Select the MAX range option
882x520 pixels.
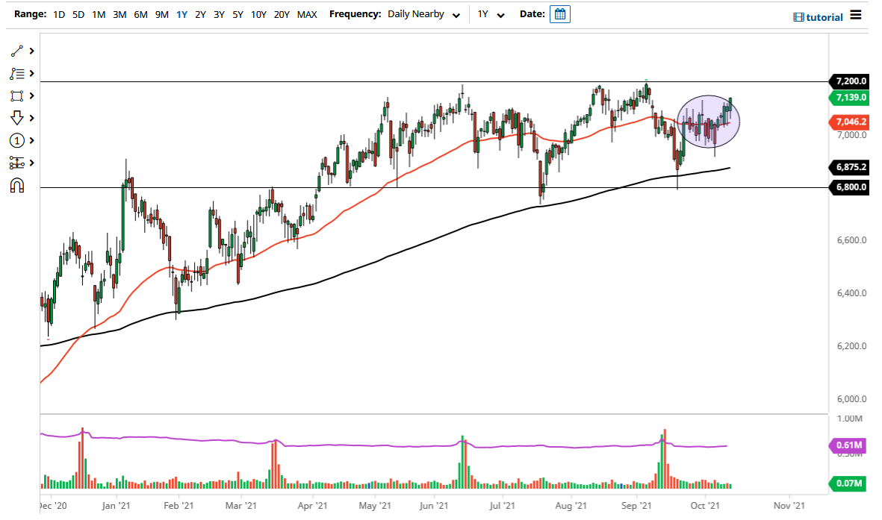point(306,14)
